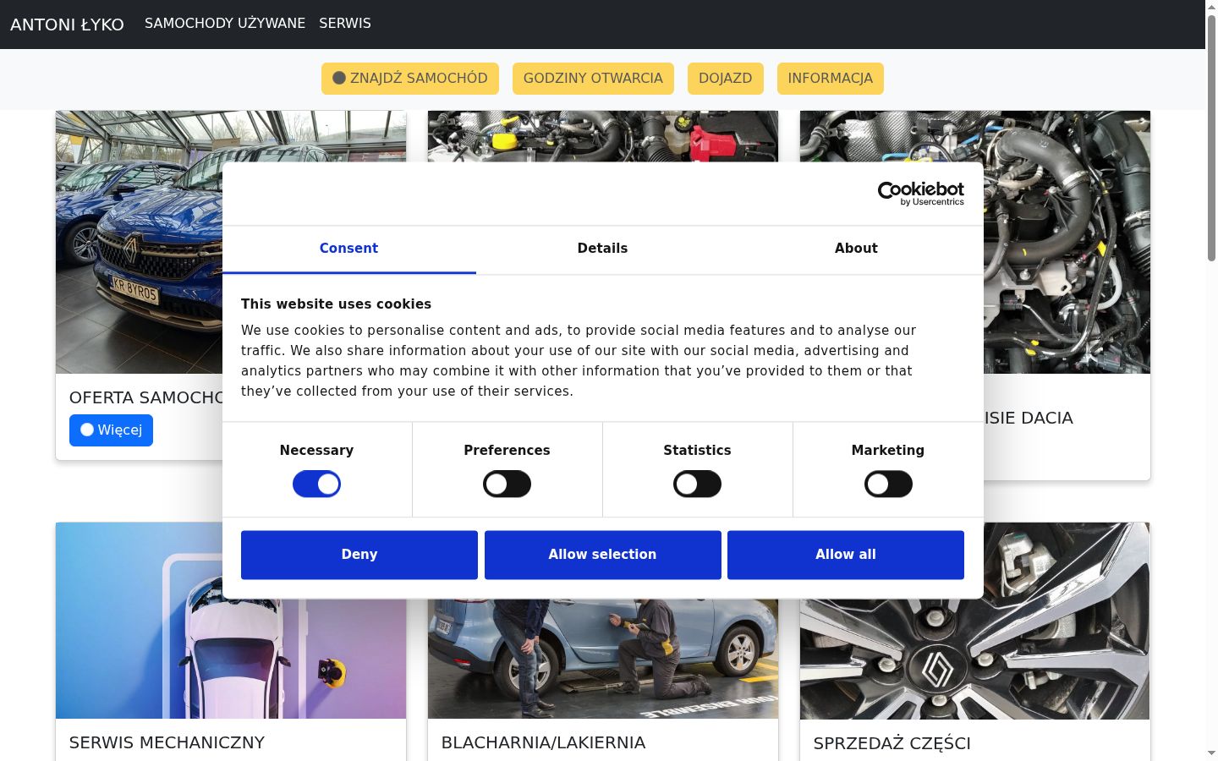Open SERWIS navigation item
1218x761 pixels.
(x=345, y=24)
